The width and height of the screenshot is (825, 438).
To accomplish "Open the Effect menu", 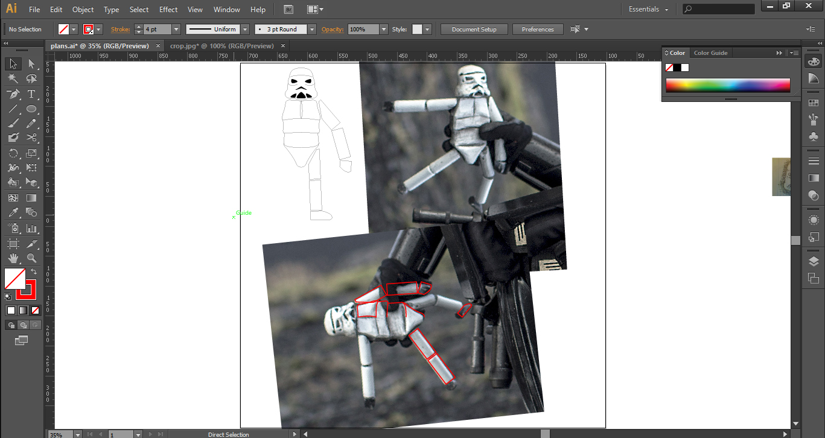I will (168, 10).
